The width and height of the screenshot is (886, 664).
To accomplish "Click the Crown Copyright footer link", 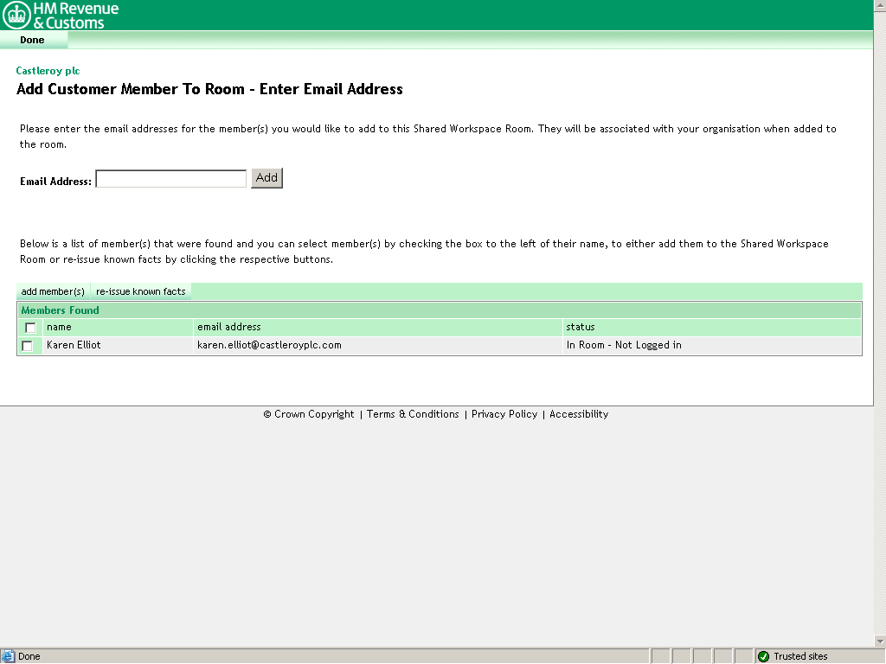I will [309, 414].
